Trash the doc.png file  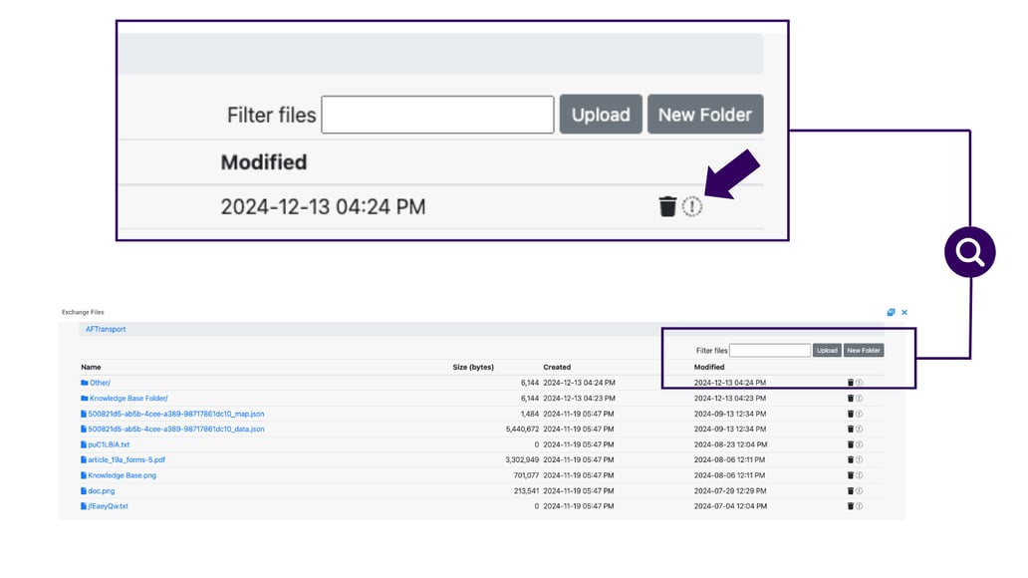[x=851, y=490]
